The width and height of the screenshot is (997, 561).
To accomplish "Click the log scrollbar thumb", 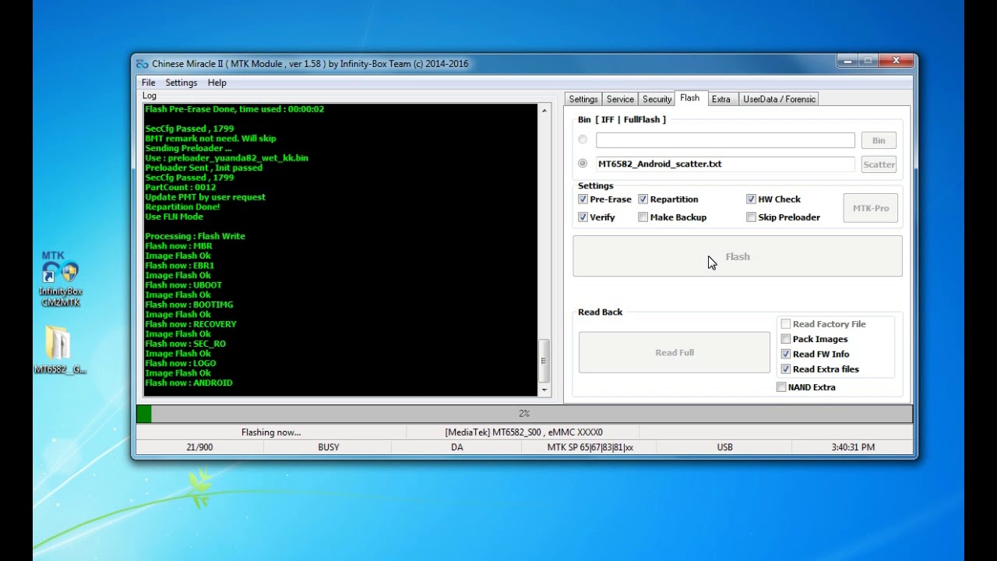I will coord(544,359).
